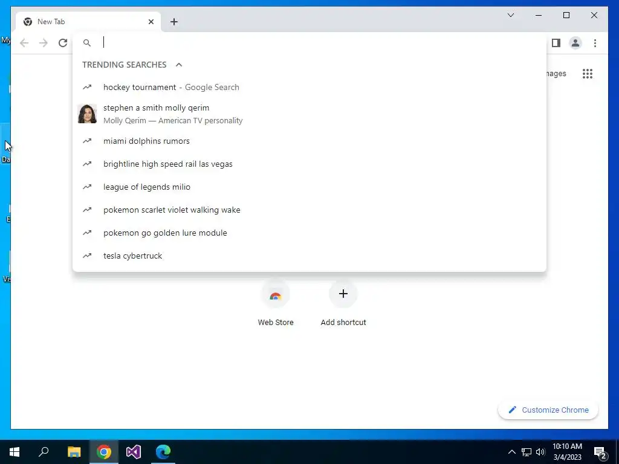Image resolution: width=619 pixels, height=464 pixels.
Task: Open File Explorer from taskbar
Action: point(74,452)
